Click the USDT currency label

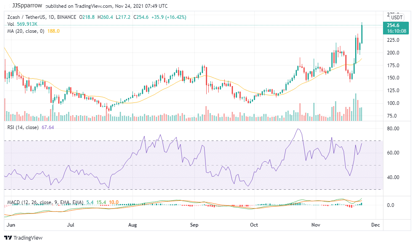tap(397, 18)
